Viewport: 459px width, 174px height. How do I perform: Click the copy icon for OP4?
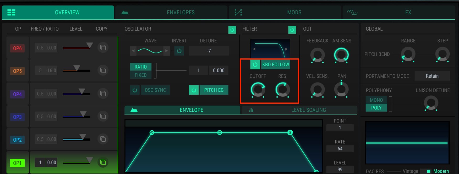103,93
